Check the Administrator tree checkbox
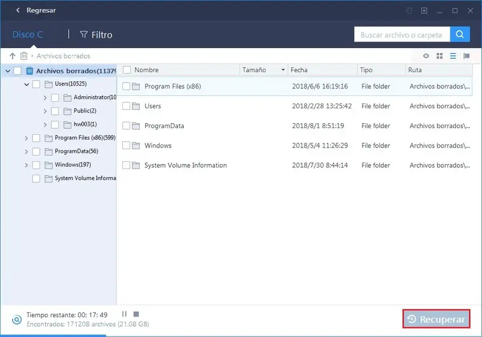This screenshot has width=482, height=337. 55,97
